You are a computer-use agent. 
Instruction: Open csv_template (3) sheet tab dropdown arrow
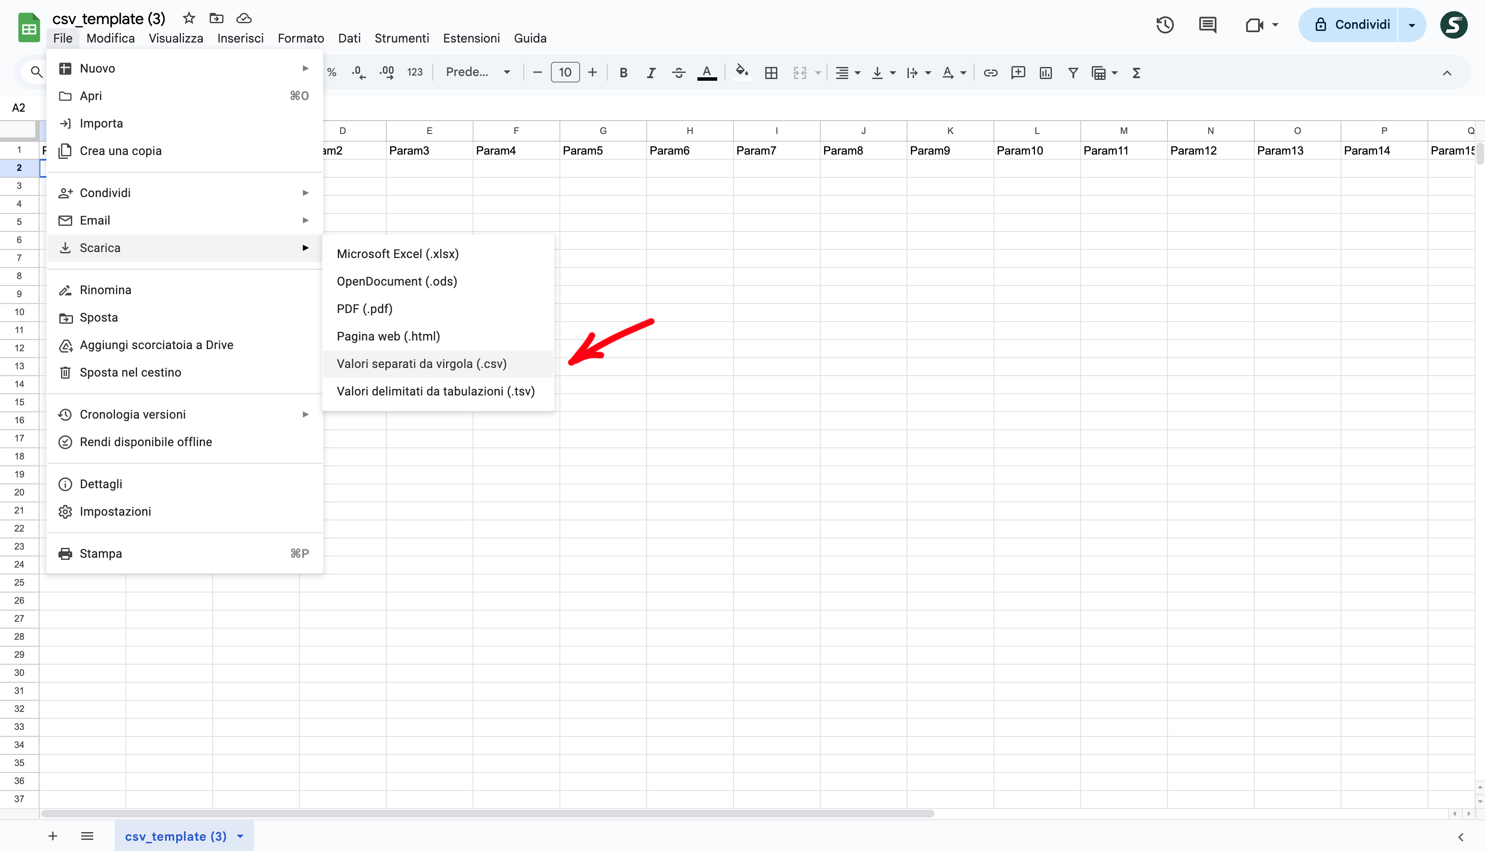(x=240, y=836)
